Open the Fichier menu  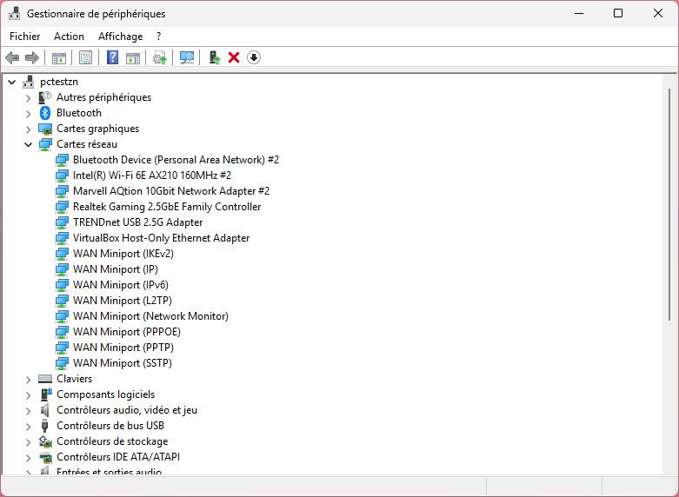(24, 36)
